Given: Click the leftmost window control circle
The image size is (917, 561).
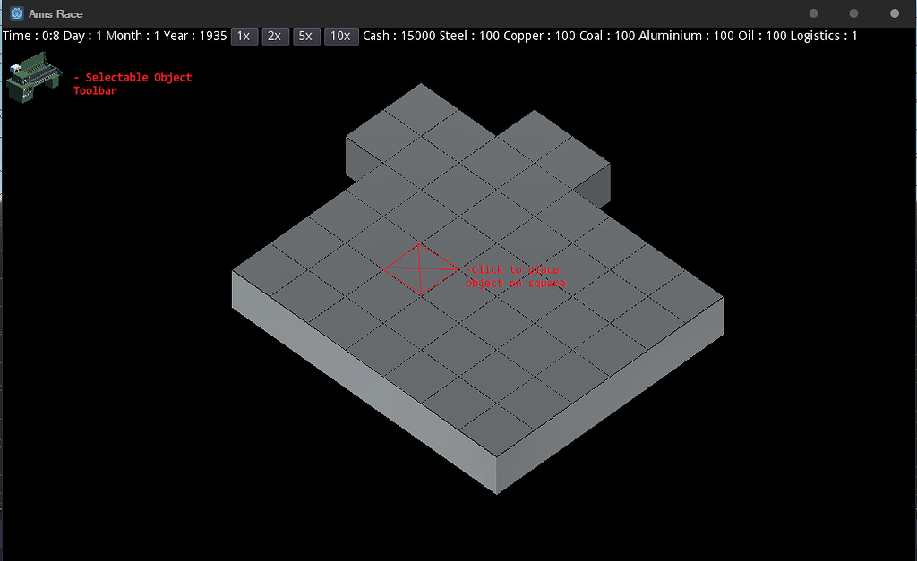Looking at the screenshot, I should pos(813,13).
